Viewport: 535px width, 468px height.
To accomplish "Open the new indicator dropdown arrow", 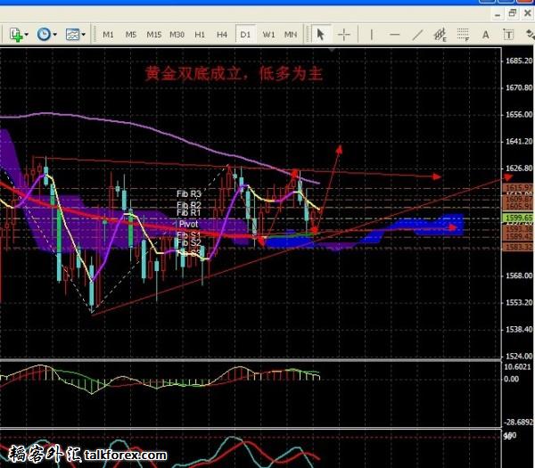I will click(x=28, y=35).
